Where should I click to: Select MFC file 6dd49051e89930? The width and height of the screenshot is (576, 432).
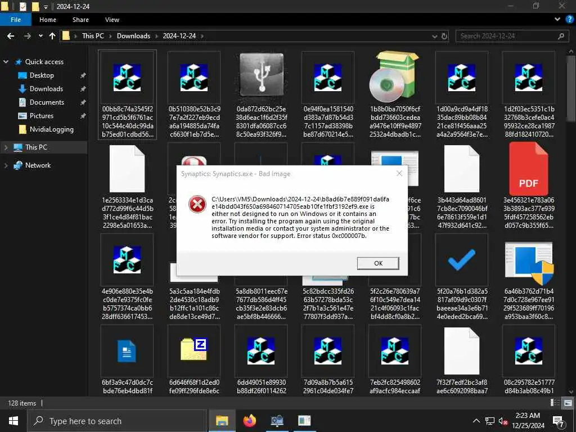pyautogui.click(x=261, y=360)
